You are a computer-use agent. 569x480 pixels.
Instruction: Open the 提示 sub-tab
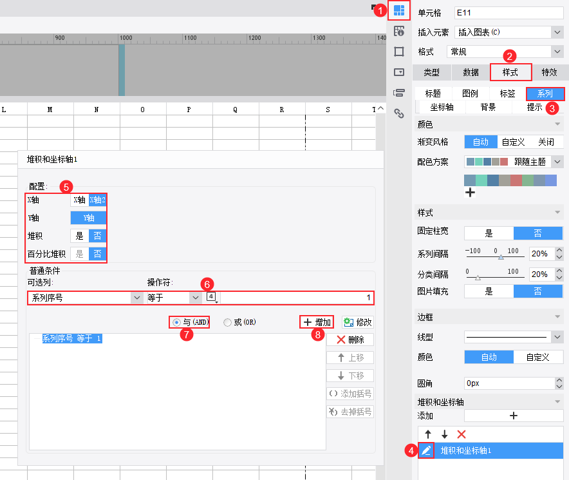tap(534, 107)
